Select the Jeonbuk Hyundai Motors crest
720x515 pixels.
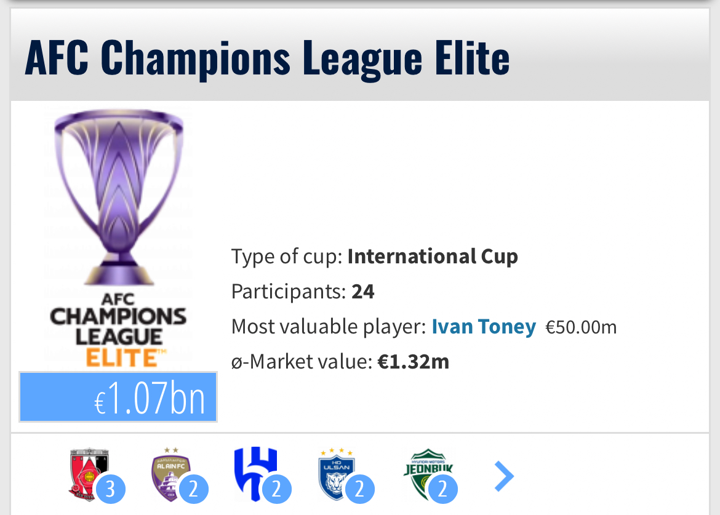(427, 473)
